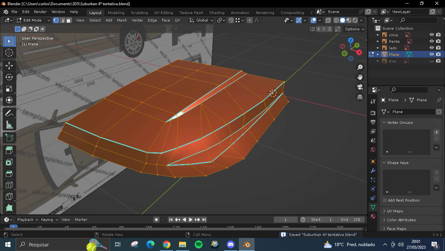Activate the Scale tool

[x=9, y=89]
